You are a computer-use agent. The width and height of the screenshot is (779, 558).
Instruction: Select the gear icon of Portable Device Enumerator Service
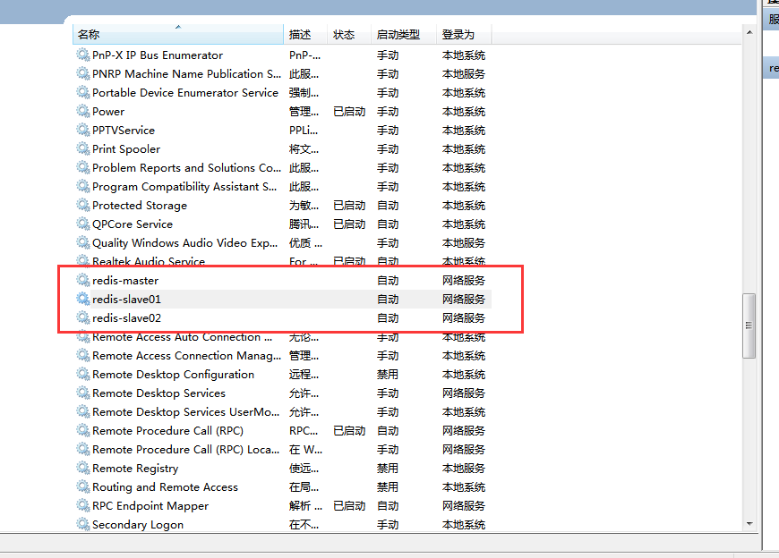point(83,92)
